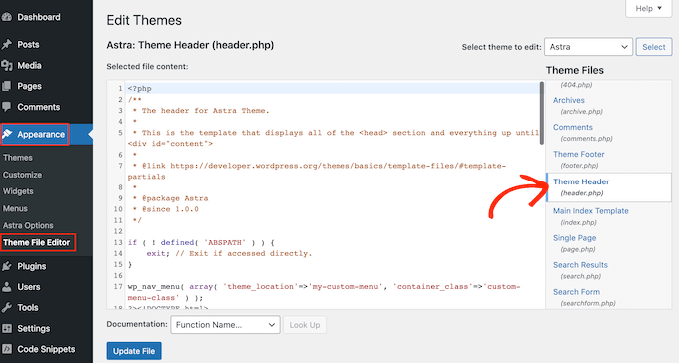Screen dimensions: 679x363
Task: Click the Pages icon in sidebar
Action: point(7,86)
